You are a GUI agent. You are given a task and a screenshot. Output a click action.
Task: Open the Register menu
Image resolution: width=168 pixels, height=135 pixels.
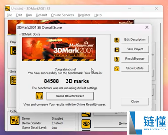coord(84,15)
